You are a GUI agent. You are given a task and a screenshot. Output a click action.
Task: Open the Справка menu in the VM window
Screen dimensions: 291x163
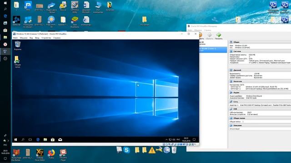[57, 38]
